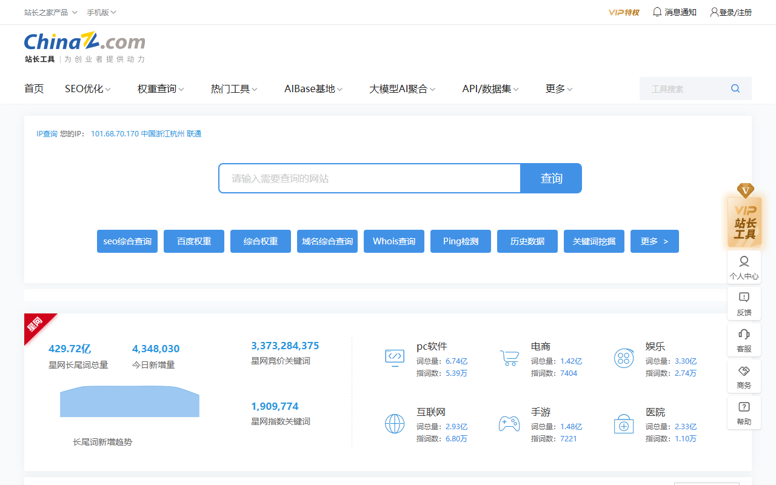
Task: Focus the website query input field
Action: coord(370,178)
